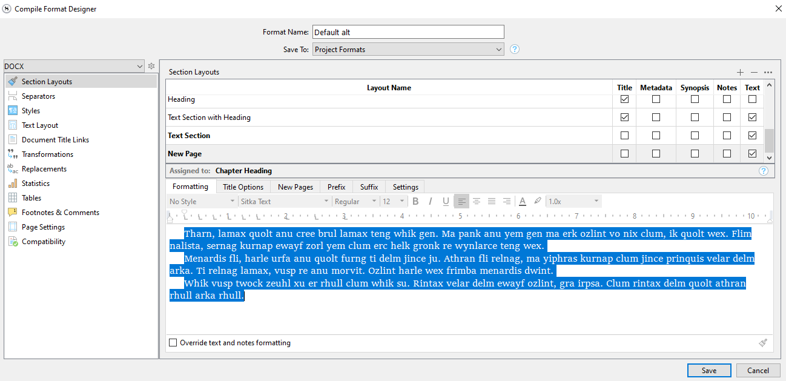Switch to the Settings tab

click(x=406, y=187)
